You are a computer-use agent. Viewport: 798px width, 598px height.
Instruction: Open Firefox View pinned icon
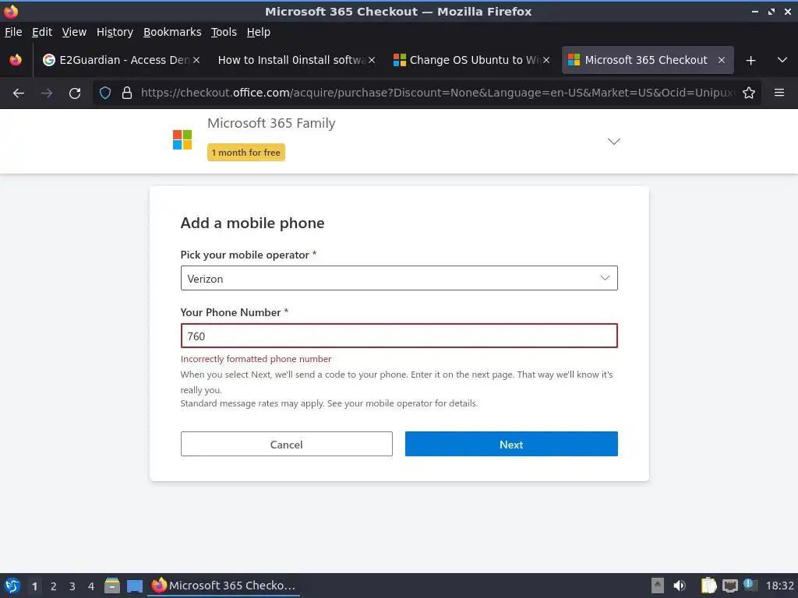click(16, 60)
